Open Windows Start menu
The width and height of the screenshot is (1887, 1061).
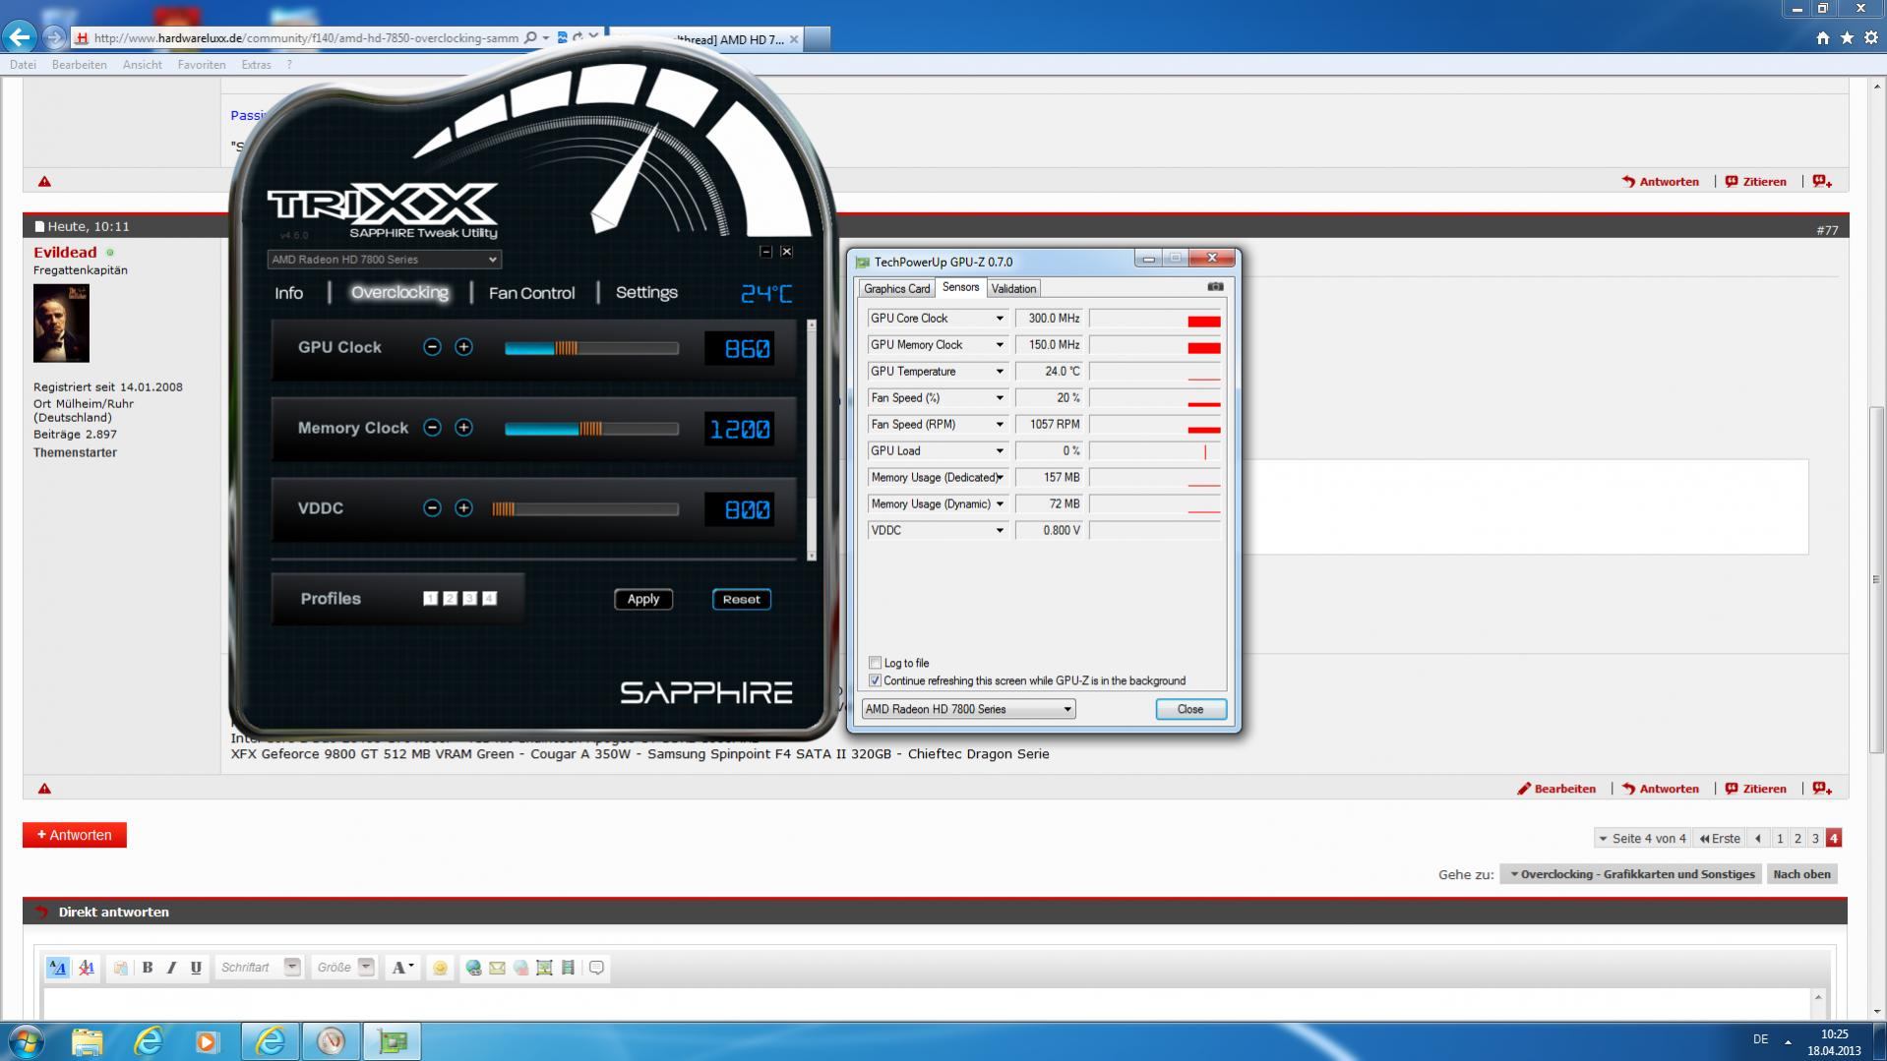coord(26,1041)
